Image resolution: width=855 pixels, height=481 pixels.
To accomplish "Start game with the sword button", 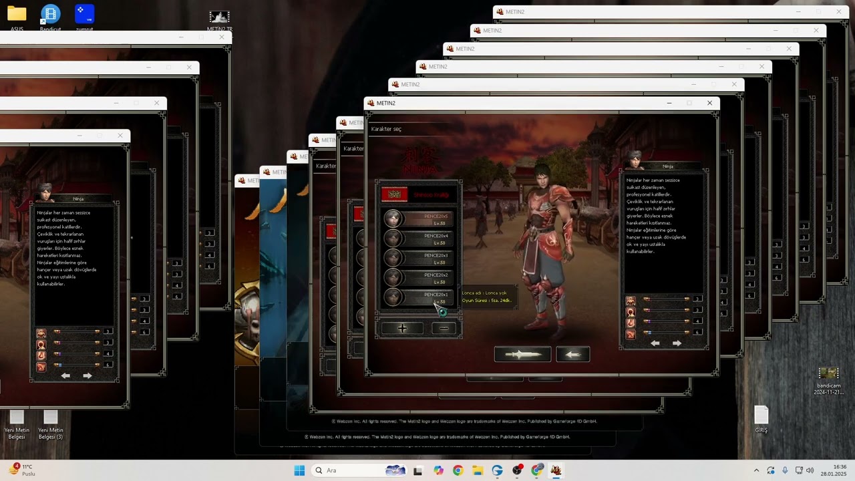I will [x=522, y=354].
